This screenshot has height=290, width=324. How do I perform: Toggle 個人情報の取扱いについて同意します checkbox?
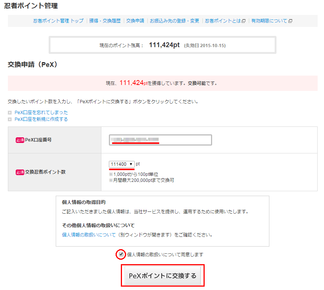[121, 254]
